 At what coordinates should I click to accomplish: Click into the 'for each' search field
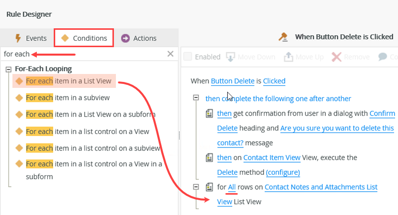click(85, 54)
